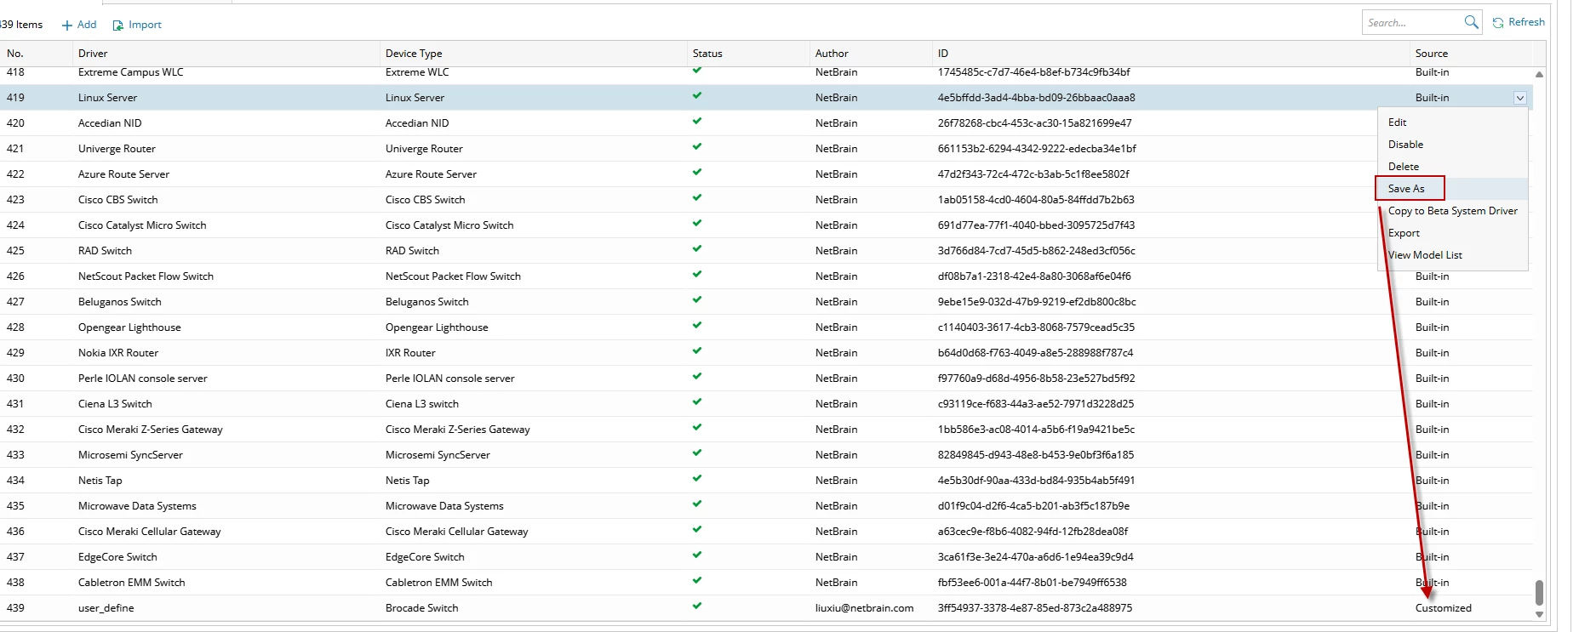
Task: Choose Export from the context menu
Action: point(1453,233)
